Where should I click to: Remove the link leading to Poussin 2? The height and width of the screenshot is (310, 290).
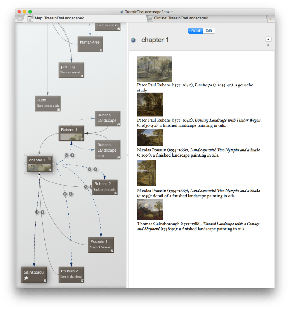point(65,194)
